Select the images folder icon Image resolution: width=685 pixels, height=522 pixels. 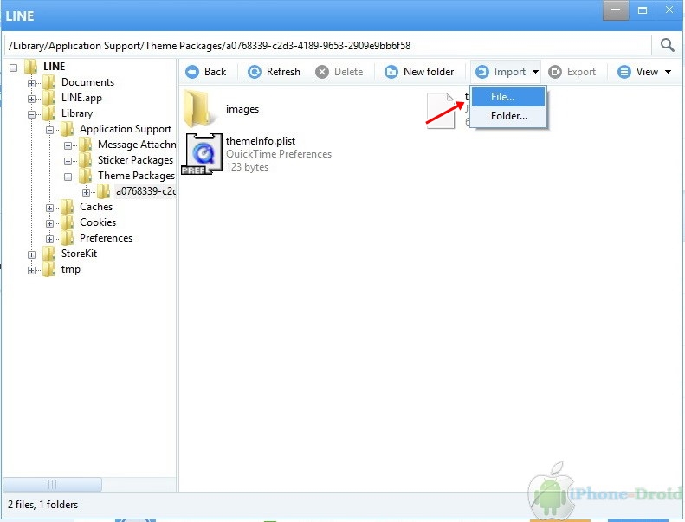pos(200,108)
